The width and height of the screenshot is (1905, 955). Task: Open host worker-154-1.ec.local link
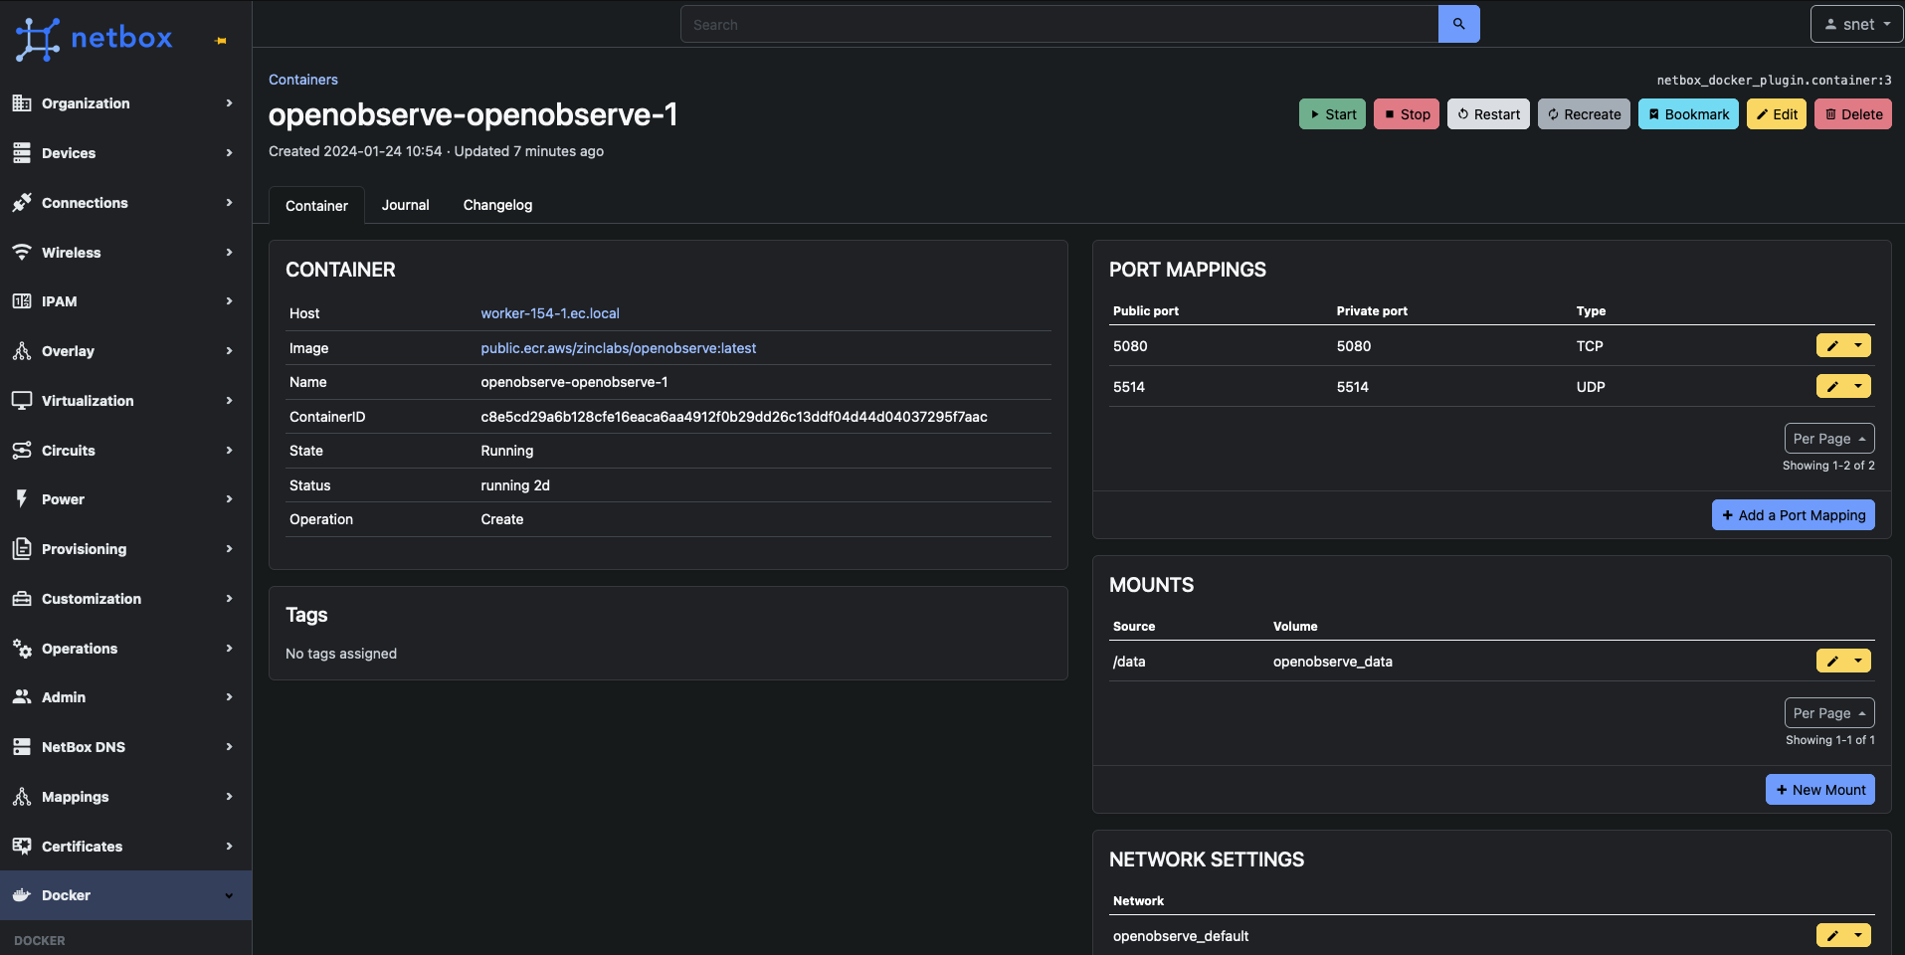pos(550,313)
